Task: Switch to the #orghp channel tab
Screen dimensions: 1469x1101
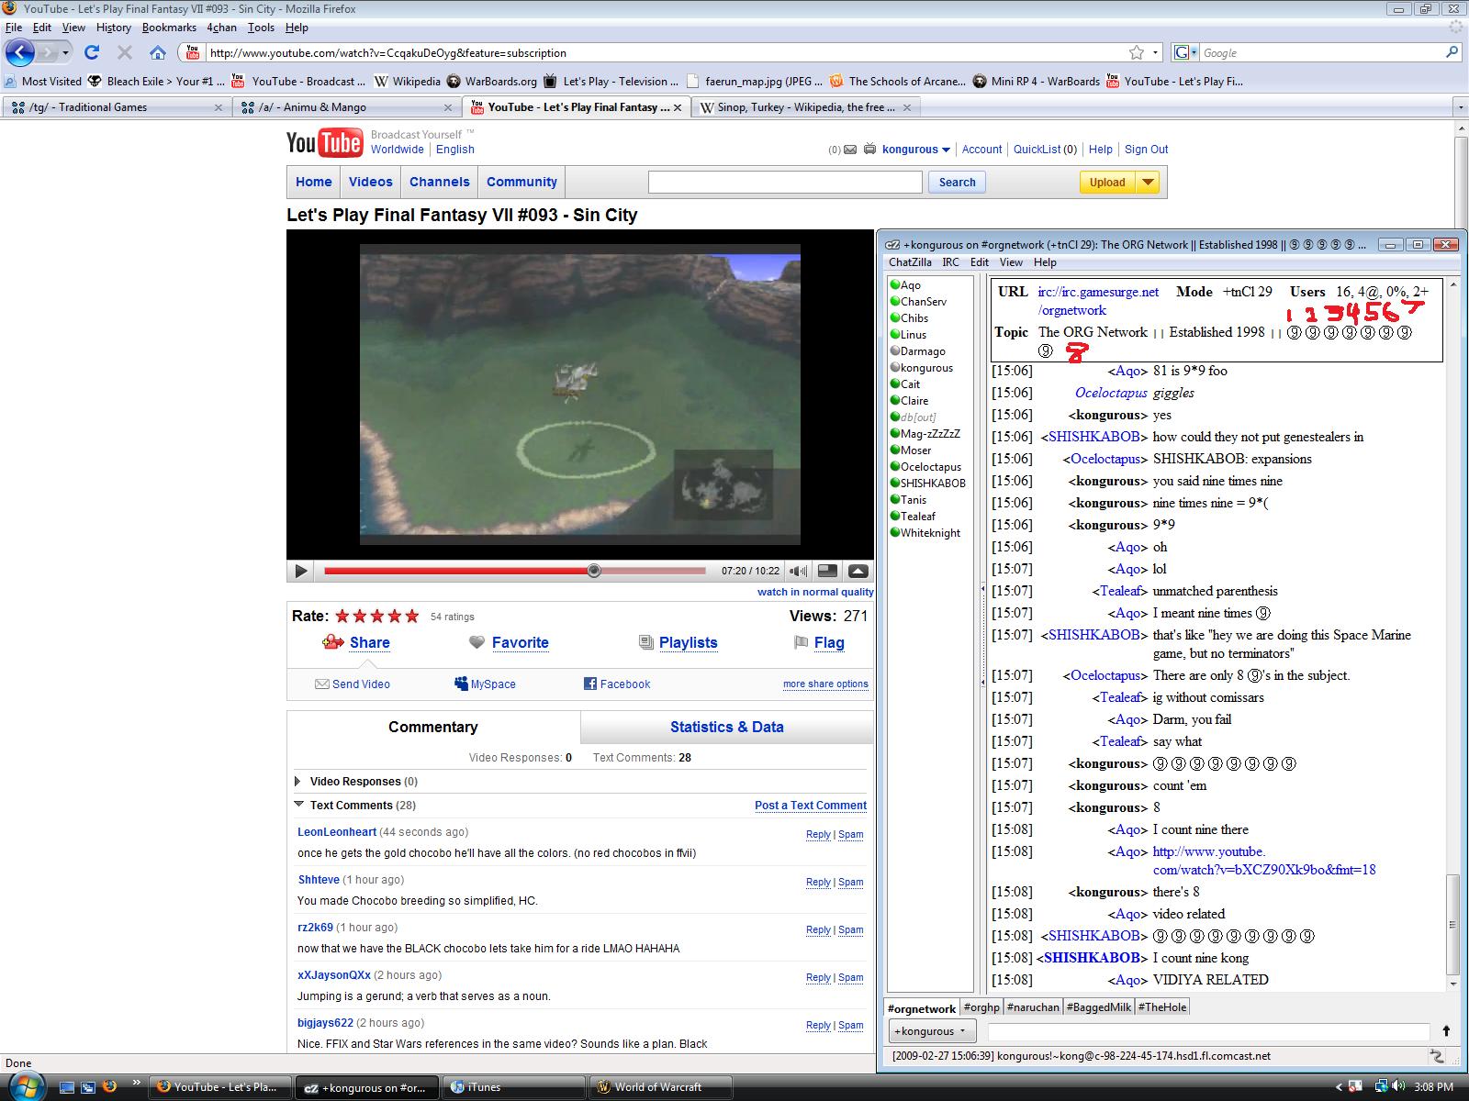Action: click(981, 1007)
